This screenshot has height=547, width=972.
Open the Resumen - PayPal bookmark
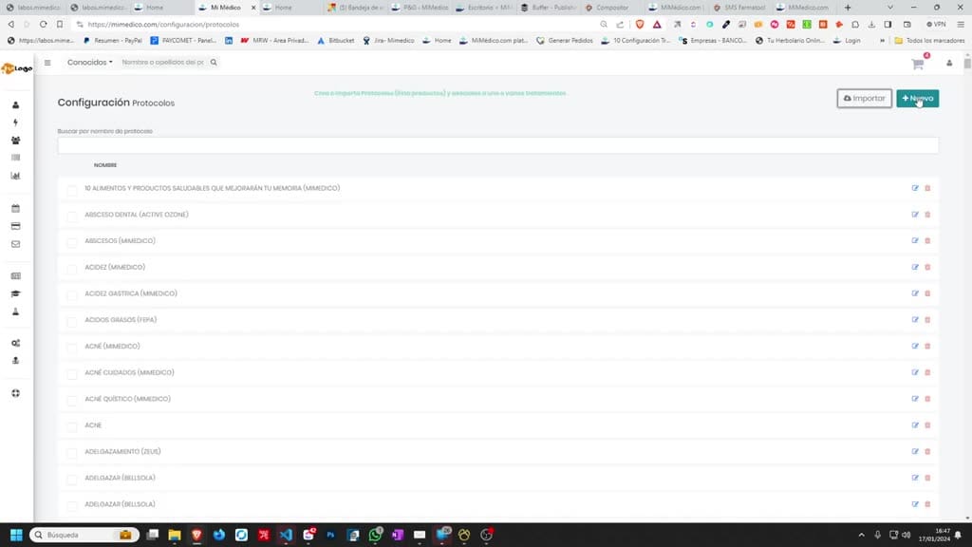[112, 40]
